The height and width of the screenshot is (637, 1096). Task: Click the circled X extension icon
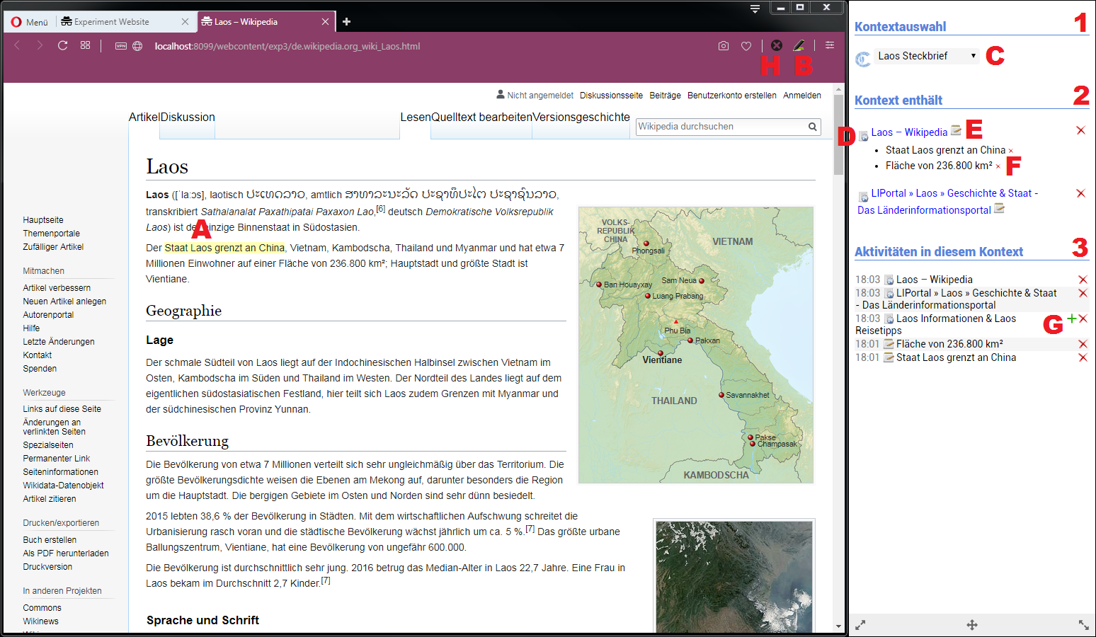coord(777,45)
